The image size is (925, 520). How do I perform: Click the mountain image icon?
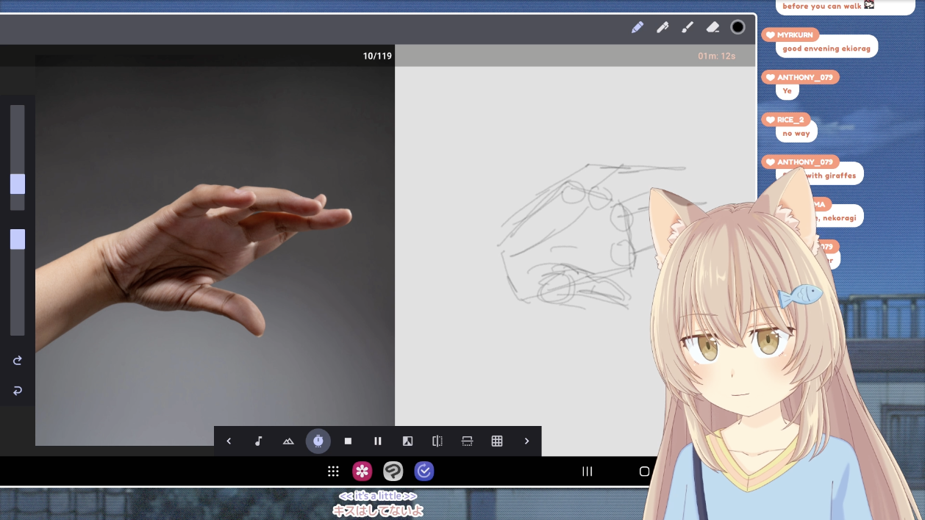tap(288, 441)
